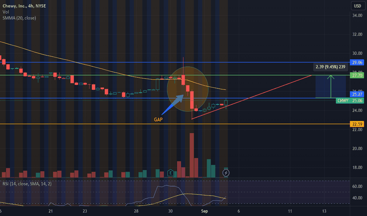Click the 27.70 green price label
Viewport: 367px width, 216px height.
click(357, 75)
